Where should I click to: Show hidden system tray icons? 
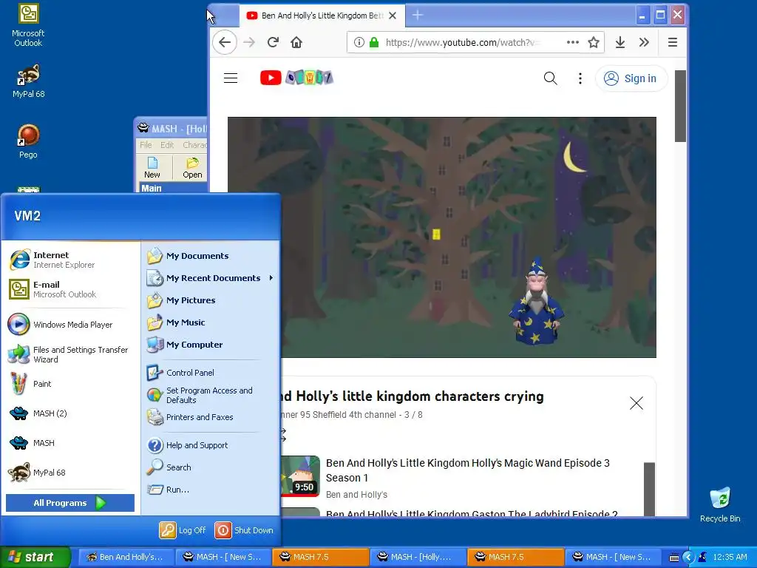tap(688, 558)
